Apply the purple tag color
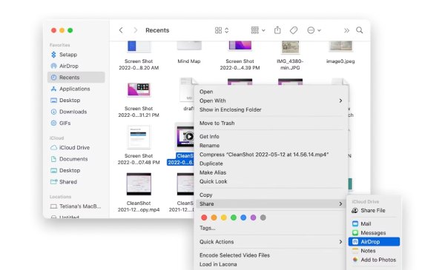The image size is (445, 270). [x=253, y=217]
